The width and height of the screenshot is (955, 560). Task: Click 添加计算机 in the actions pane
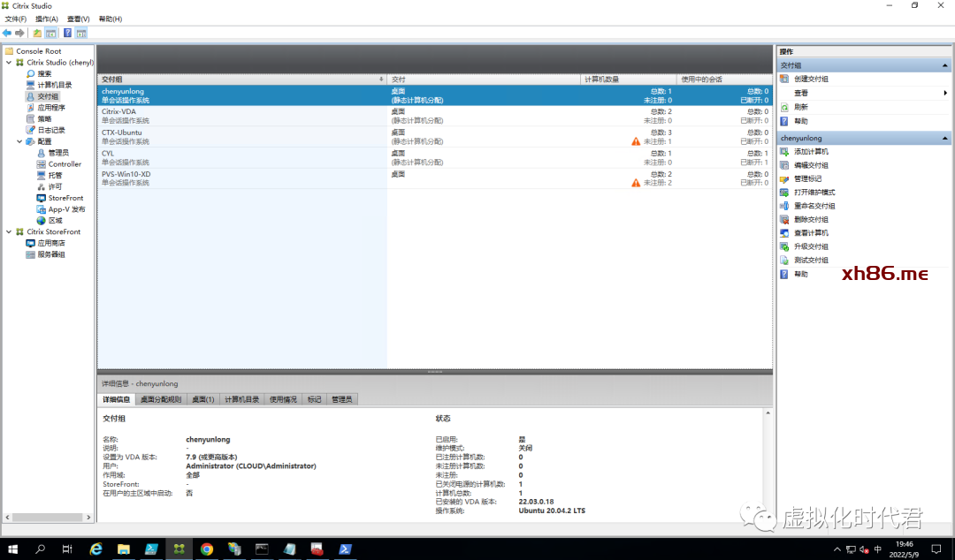click(x=811, y=152)
